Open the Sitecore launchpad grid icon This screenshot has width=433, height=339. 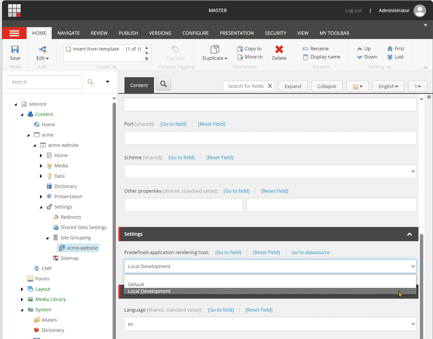(x=14, y=11)
